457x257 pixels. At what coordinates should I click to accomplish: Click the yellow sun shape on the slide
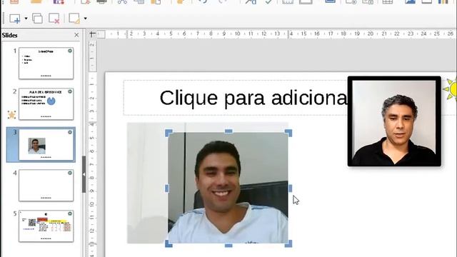[451, 89]
